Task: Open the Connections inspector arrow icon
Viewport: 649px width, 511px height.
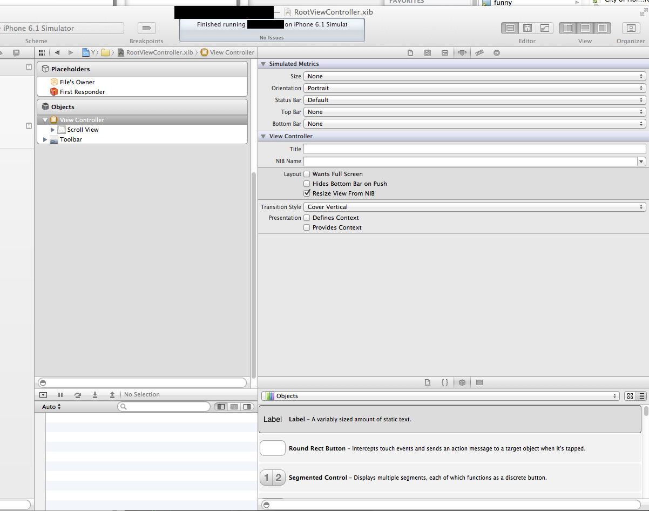Action: [x=496, y=52]
